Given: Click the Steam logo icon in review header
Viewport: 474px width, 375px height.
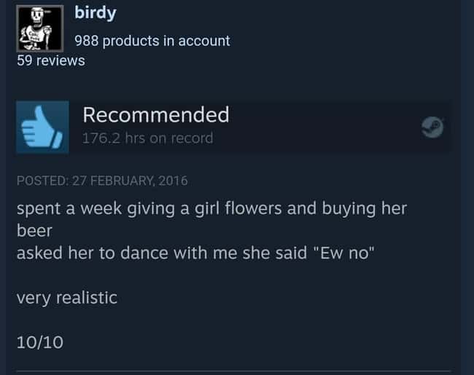Looking at the screenshot, I should pos(432,127).
